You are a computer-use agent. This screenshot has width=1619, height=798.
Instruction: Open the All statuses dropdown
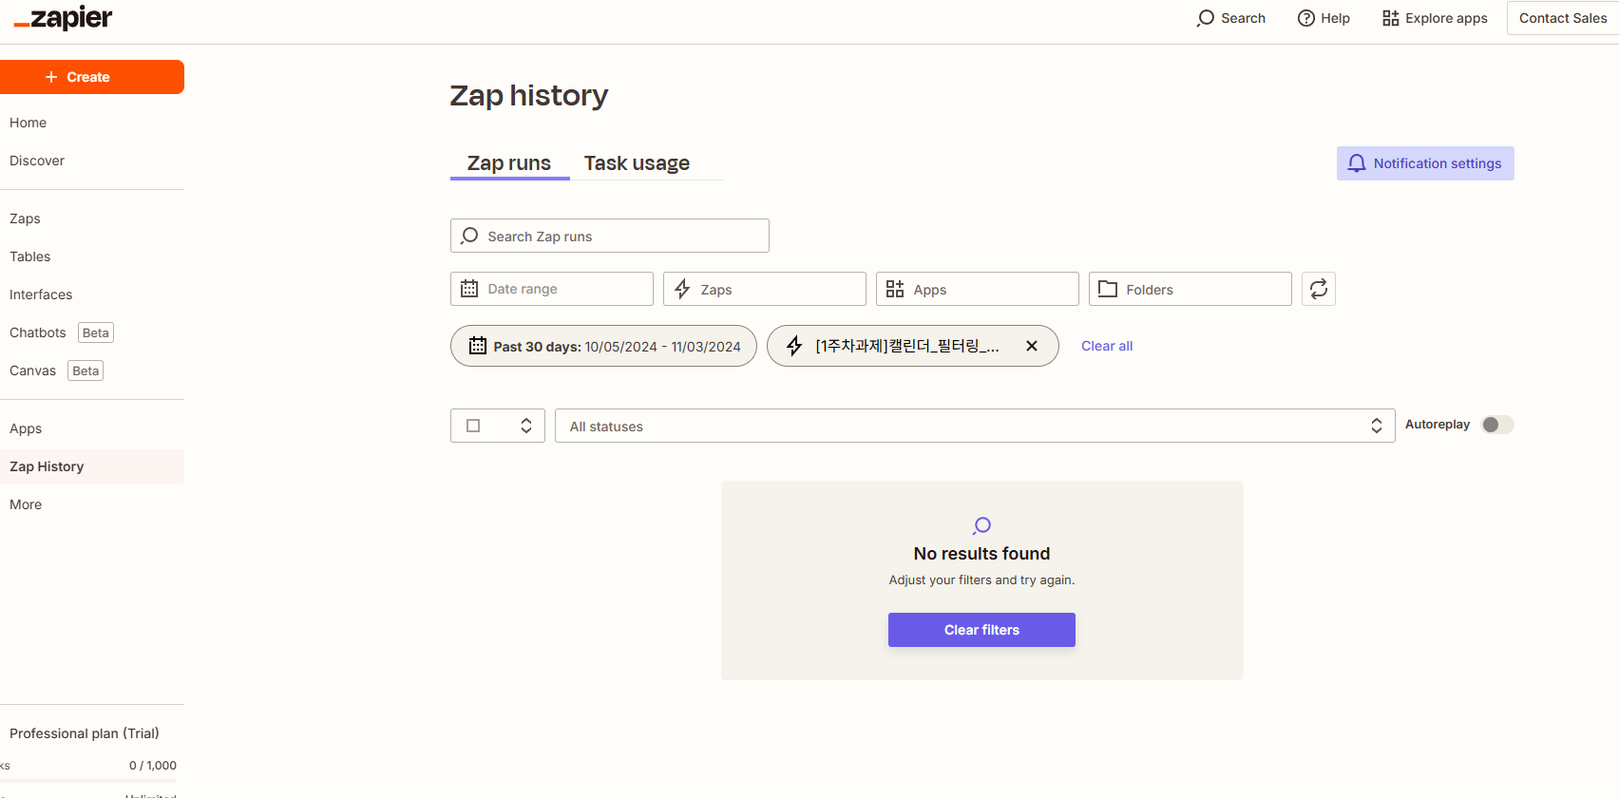click(975, 426)
